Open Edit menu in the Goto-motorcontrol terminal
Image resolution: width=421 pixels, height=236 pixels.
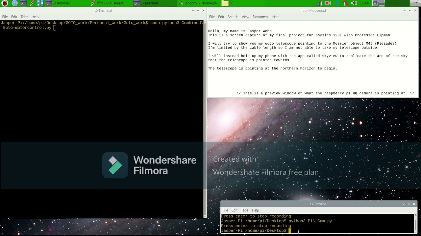coord(14,17)
